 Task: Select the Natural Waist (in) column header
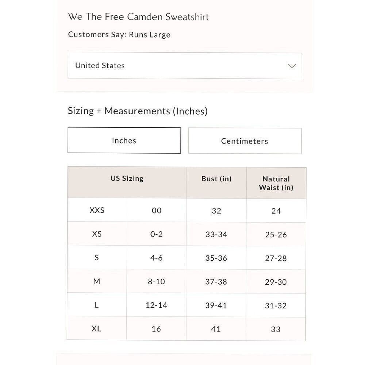[x=276, y=183]
